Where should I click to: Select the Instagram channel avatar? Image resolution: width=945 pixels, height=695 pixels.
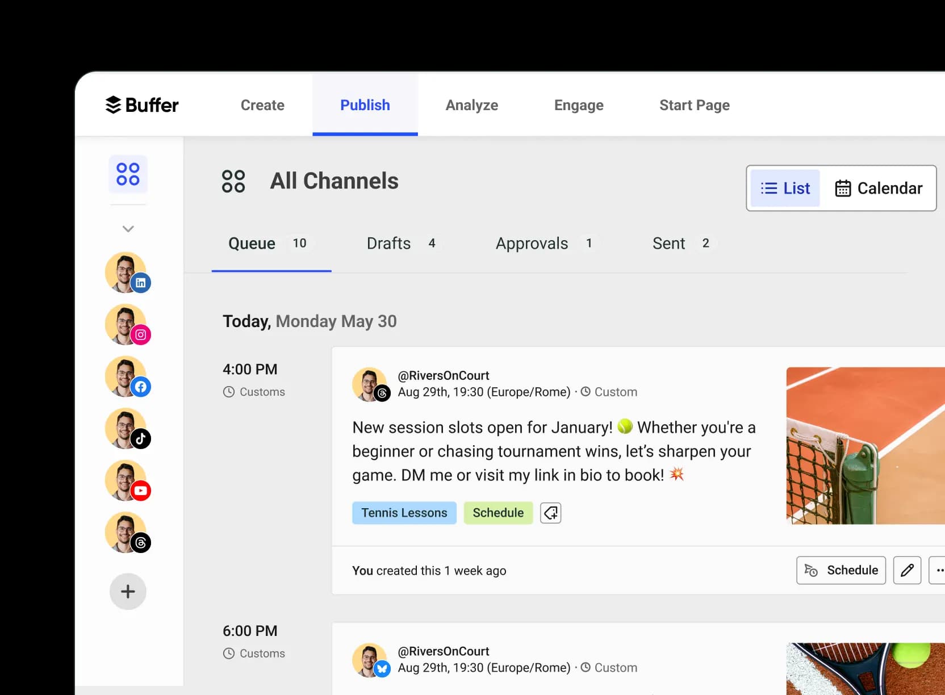pyautogui.click(x=126, y=324)
